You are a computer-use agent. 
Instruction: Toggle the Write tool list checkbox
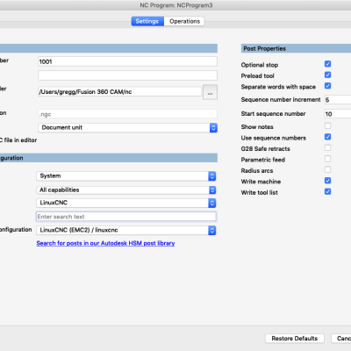tap(327, 191)
